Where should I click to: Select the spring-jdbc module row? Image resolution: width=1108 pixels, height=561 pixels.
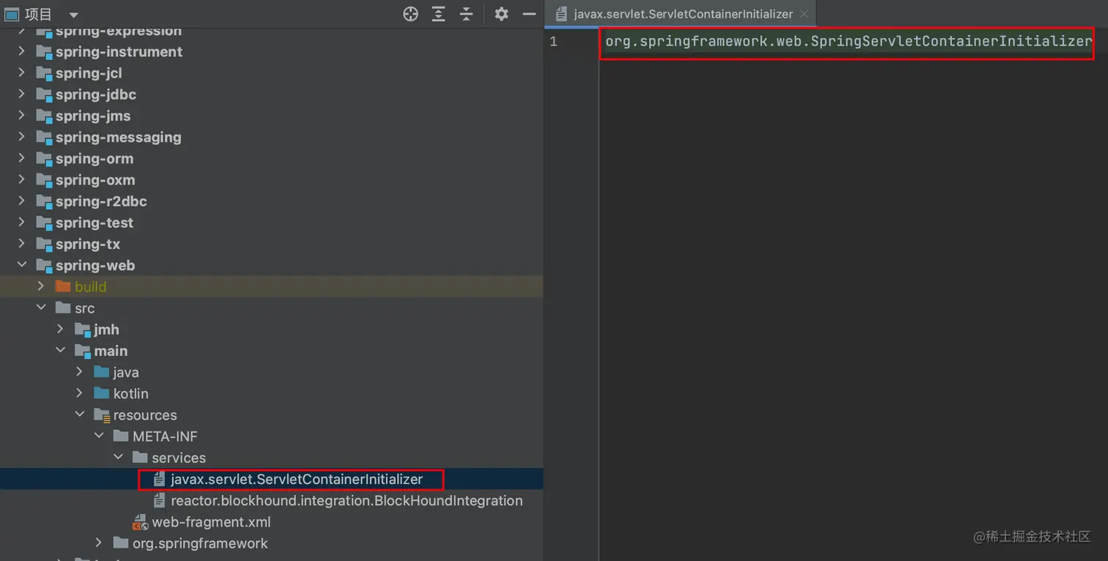(x=271, y=94)
